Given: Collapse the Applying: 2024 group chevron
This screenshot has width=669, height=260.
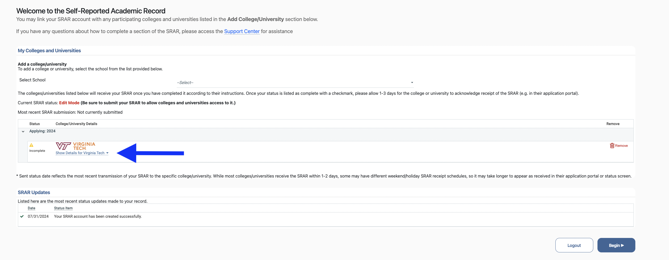Looking at the screenshot, I should pyautogui.click(x=23, y=131).
